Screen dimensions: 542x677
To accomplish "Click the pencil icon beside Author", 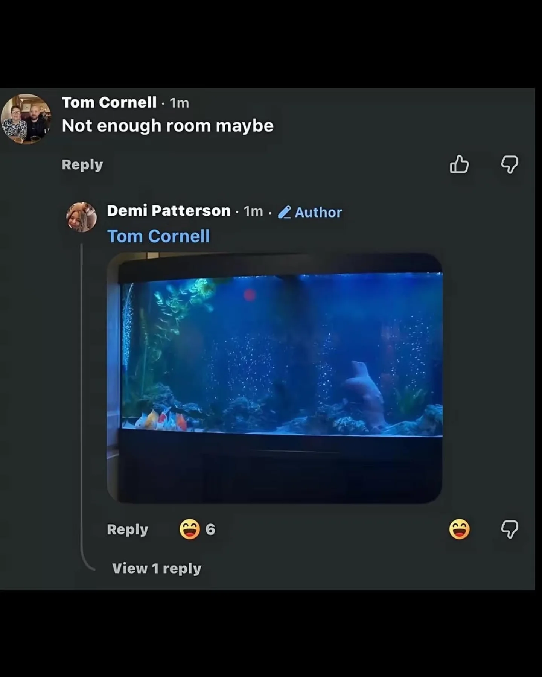I will click(x=284, y=212).
